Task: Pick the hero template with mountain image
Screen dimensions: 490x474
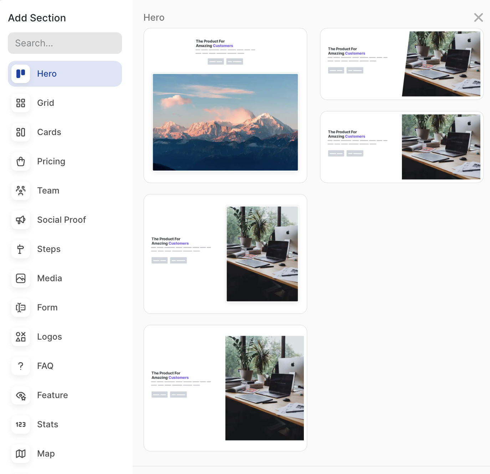Action: click(x=225, y=105)
